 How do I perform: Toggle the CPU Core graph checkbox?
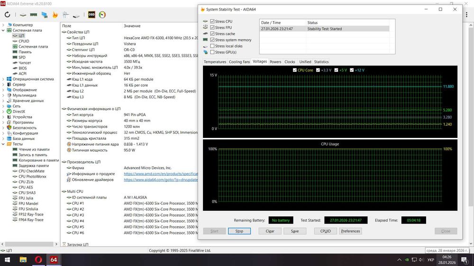(295, 70)
